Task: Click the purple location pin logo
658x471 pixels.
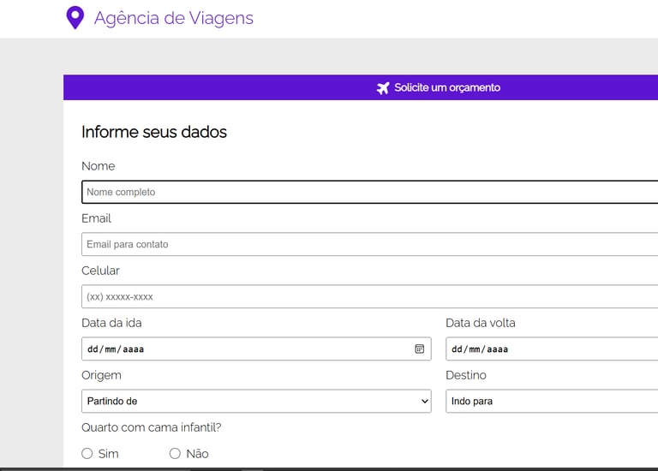Action: (x=75, y=18)
